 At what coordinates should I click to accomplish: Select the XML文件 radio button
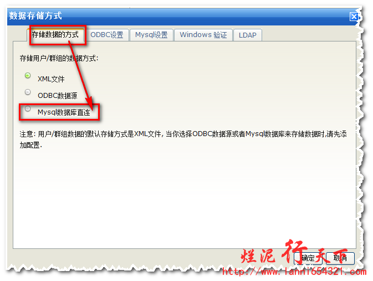pos(28,75)
